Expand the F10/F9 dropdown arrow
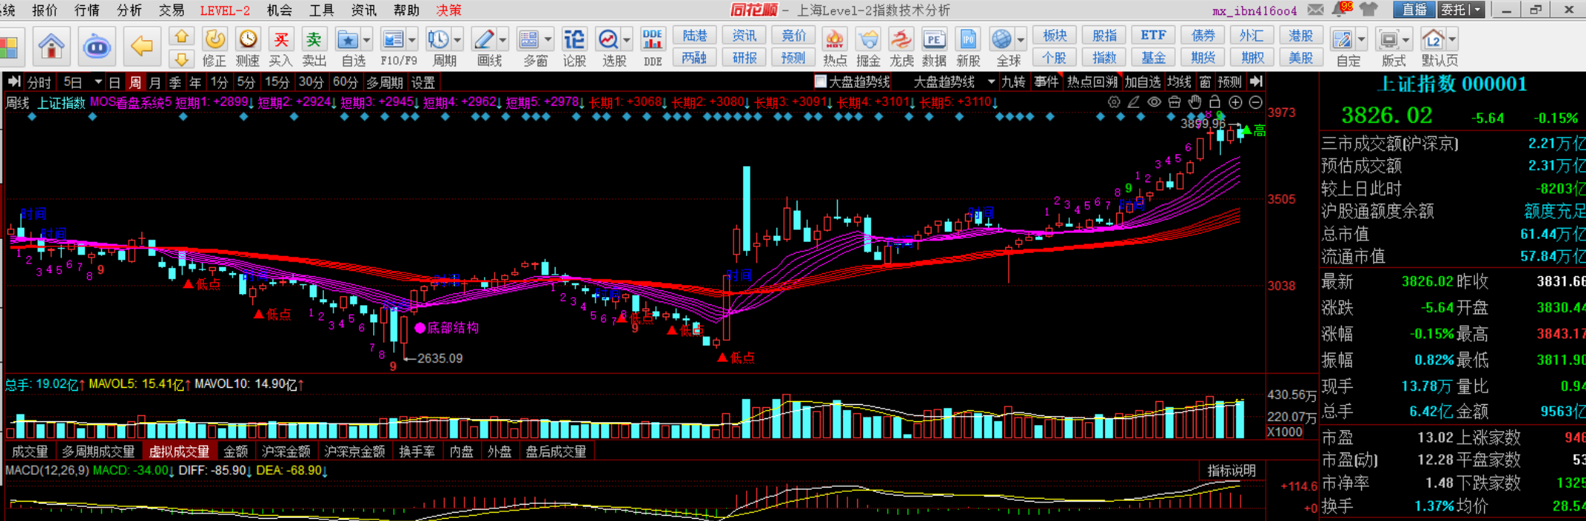The image size is (1586, 521). (412, 39)
